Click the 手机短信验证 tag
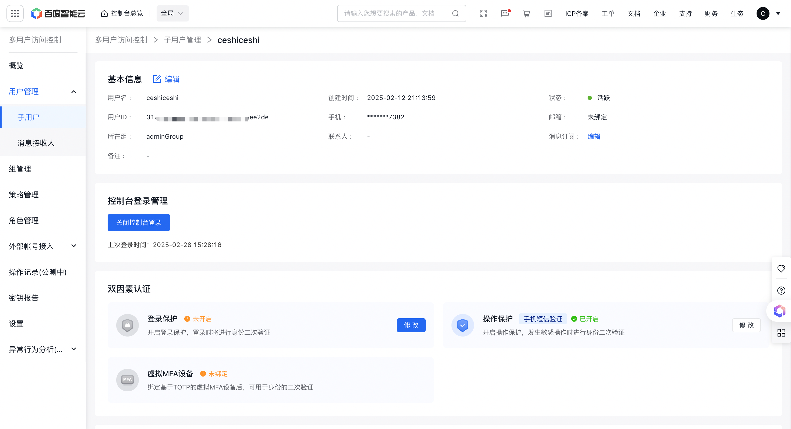Image resolution: width=791 pixels, height=429 pixels. 543,319
